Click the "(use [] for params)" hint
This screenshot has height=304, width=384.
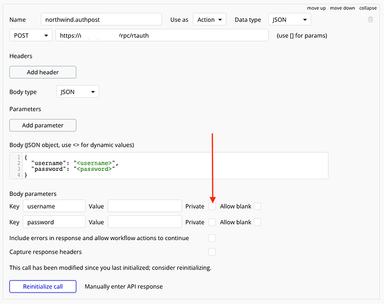tap(302, 35)
